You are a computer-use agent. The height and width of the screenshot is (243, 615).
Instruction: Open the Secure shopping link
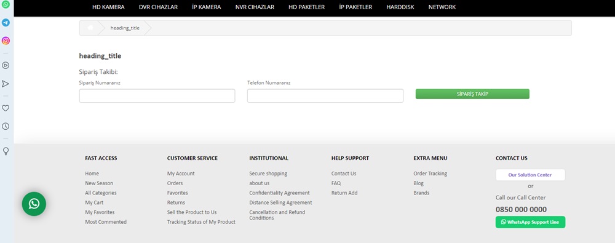tap(268, 173)
